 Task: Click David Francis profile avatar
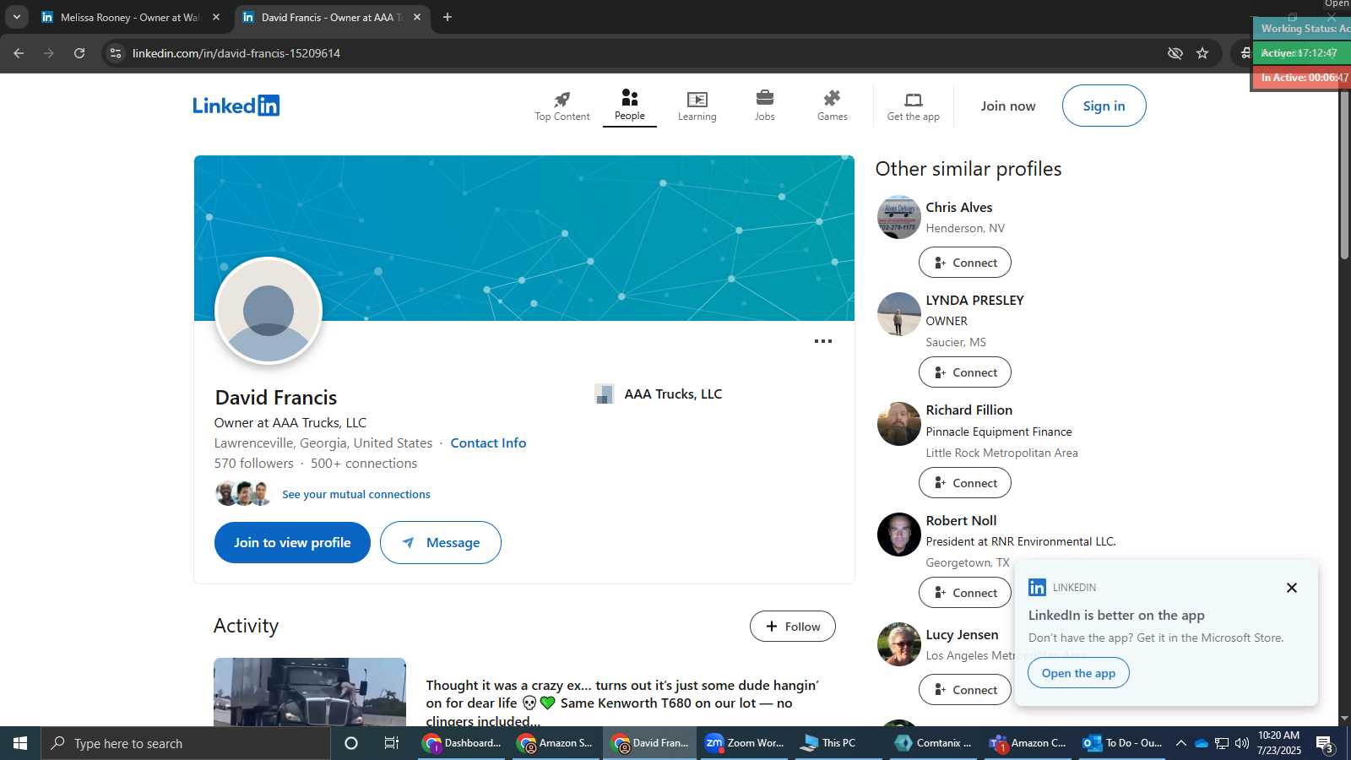point(269,311)
